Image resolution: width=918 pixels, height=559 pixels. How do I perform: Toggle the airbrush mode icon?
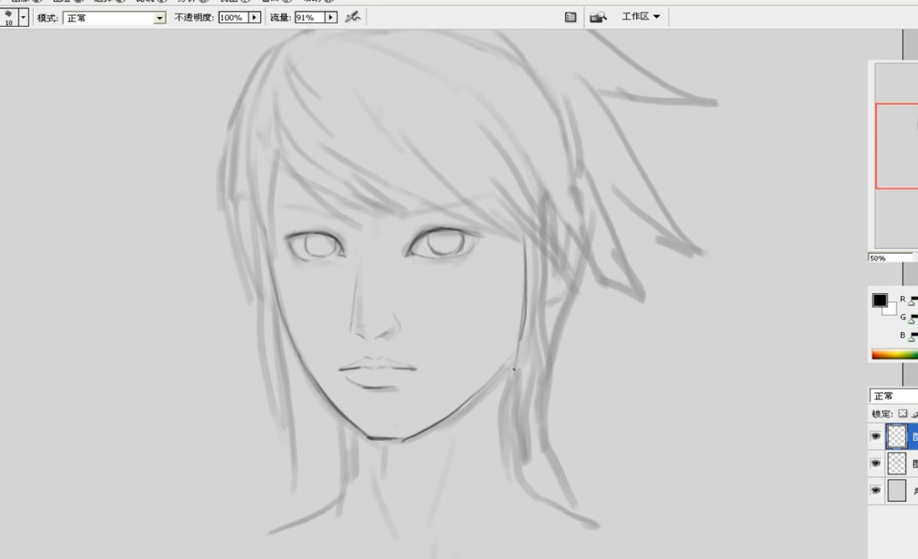353,16
